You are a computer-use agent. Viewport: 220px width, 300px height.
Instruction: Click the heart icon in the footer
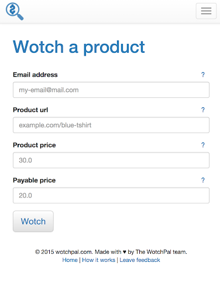pos(125,252)
